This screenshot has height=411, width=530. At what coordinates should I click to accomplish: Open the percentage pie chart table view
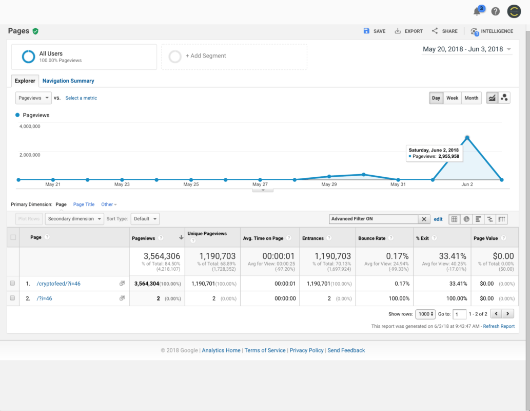[x=466, y=219]
